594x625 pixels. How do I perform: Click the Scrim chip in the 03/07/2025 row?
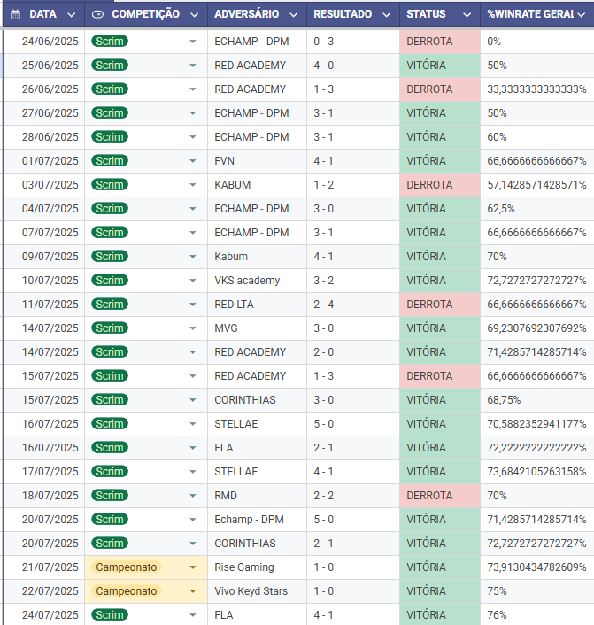[110, 184]
